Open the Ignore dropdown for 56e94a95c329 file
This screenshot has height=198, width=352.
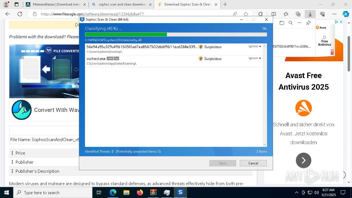coord(255,46)
